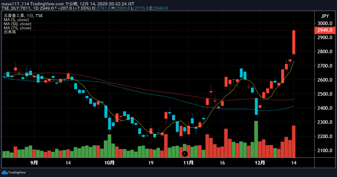Screen dimensions: 337x177
Task: Click the TradingView text link at bottom
Action: (17, 172)
